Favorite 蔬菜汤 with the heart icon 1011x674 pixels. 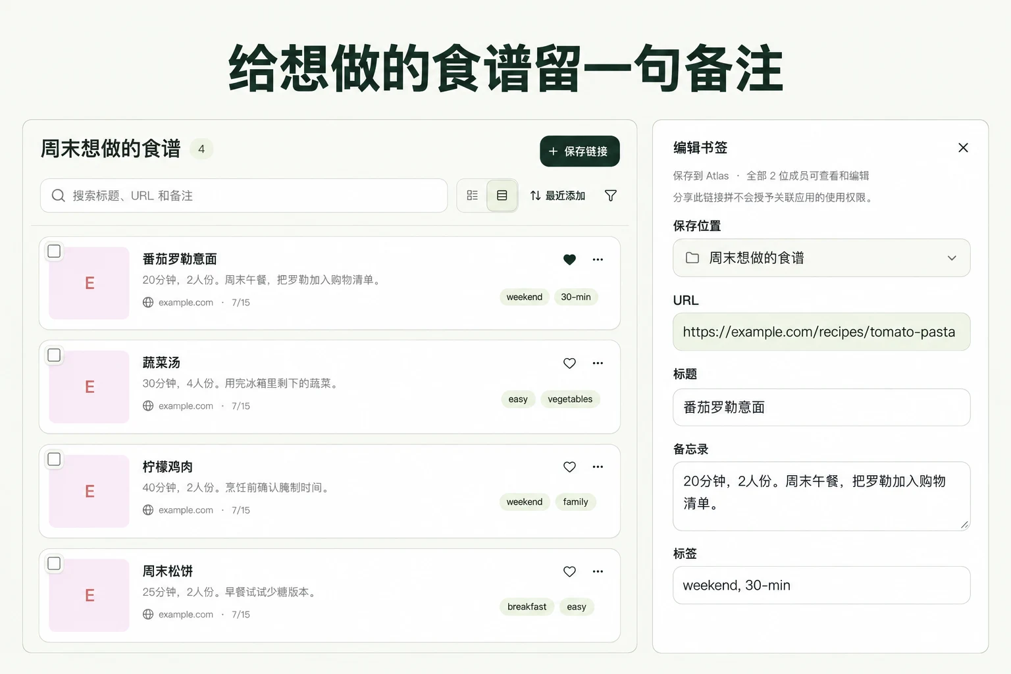point(570,363)
